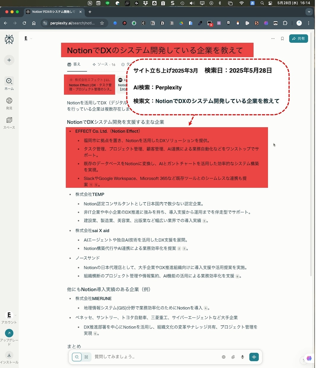Click the Google Drive extension icon

coord(181,23)
